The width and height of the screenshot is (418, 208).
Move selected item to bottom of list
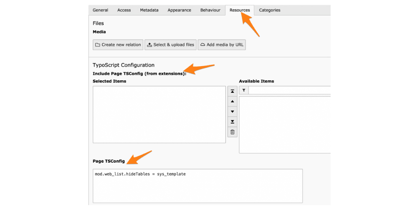click(233, 122)
